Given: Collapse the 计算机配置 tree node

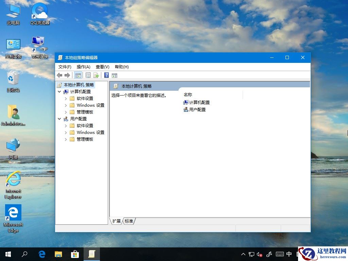Looking at the screenshot, I should (x=59, y=91).
